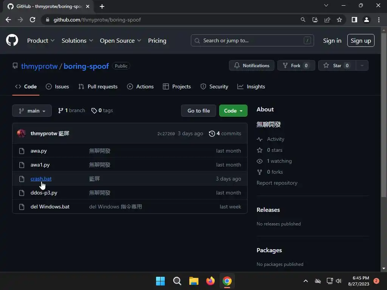
Task: Expand the Product menu
Action: tap(41, 41)
